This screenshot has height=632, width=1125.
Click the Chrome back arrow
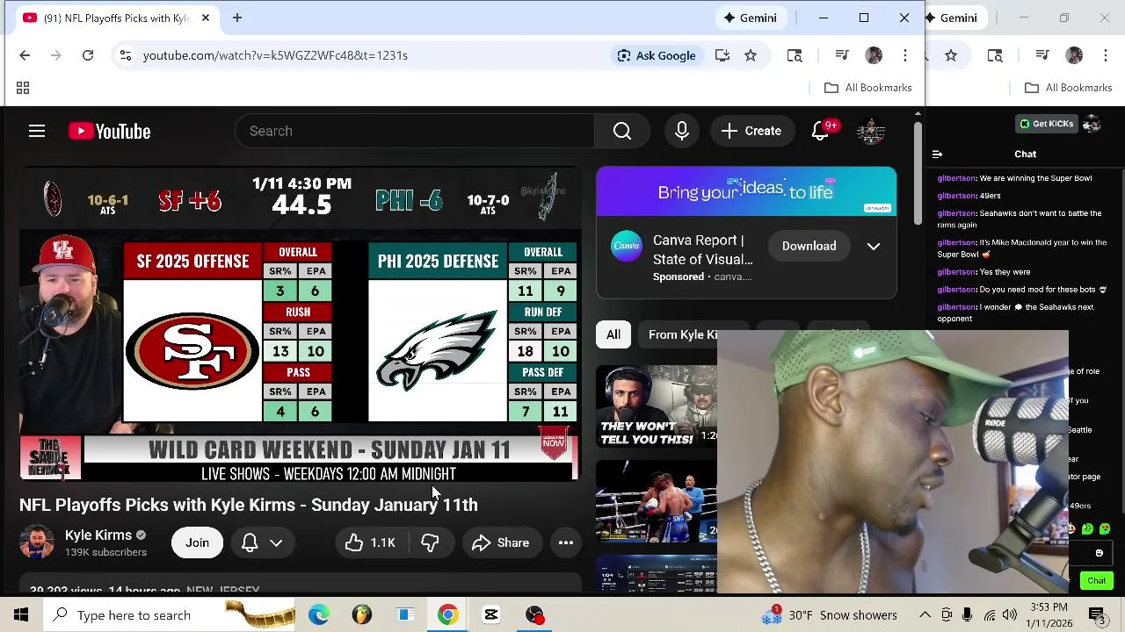coord(25,55)
